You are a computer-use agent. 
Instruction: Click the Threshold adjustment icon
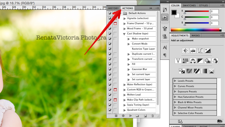tap(196, 71)
